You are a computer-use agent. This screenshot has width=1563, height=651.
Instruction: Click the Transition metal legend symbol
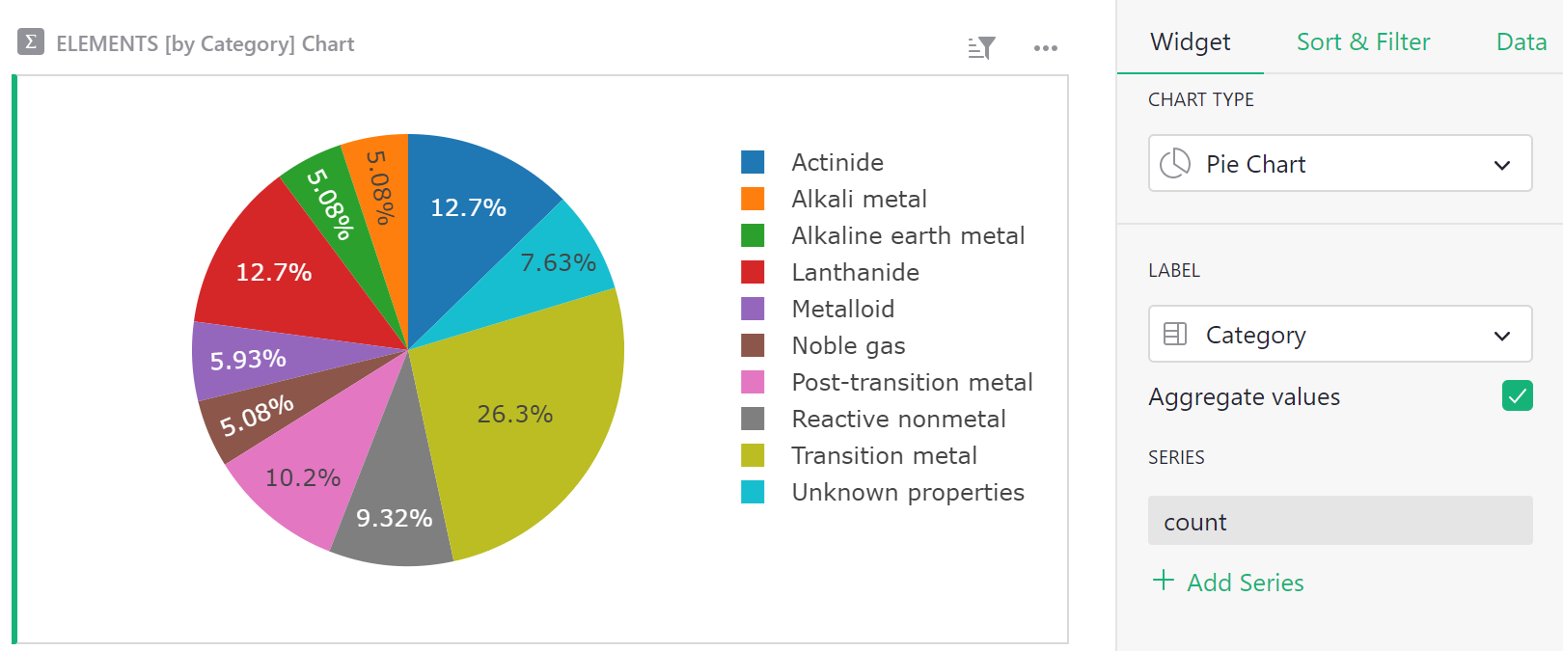point(754,454)
